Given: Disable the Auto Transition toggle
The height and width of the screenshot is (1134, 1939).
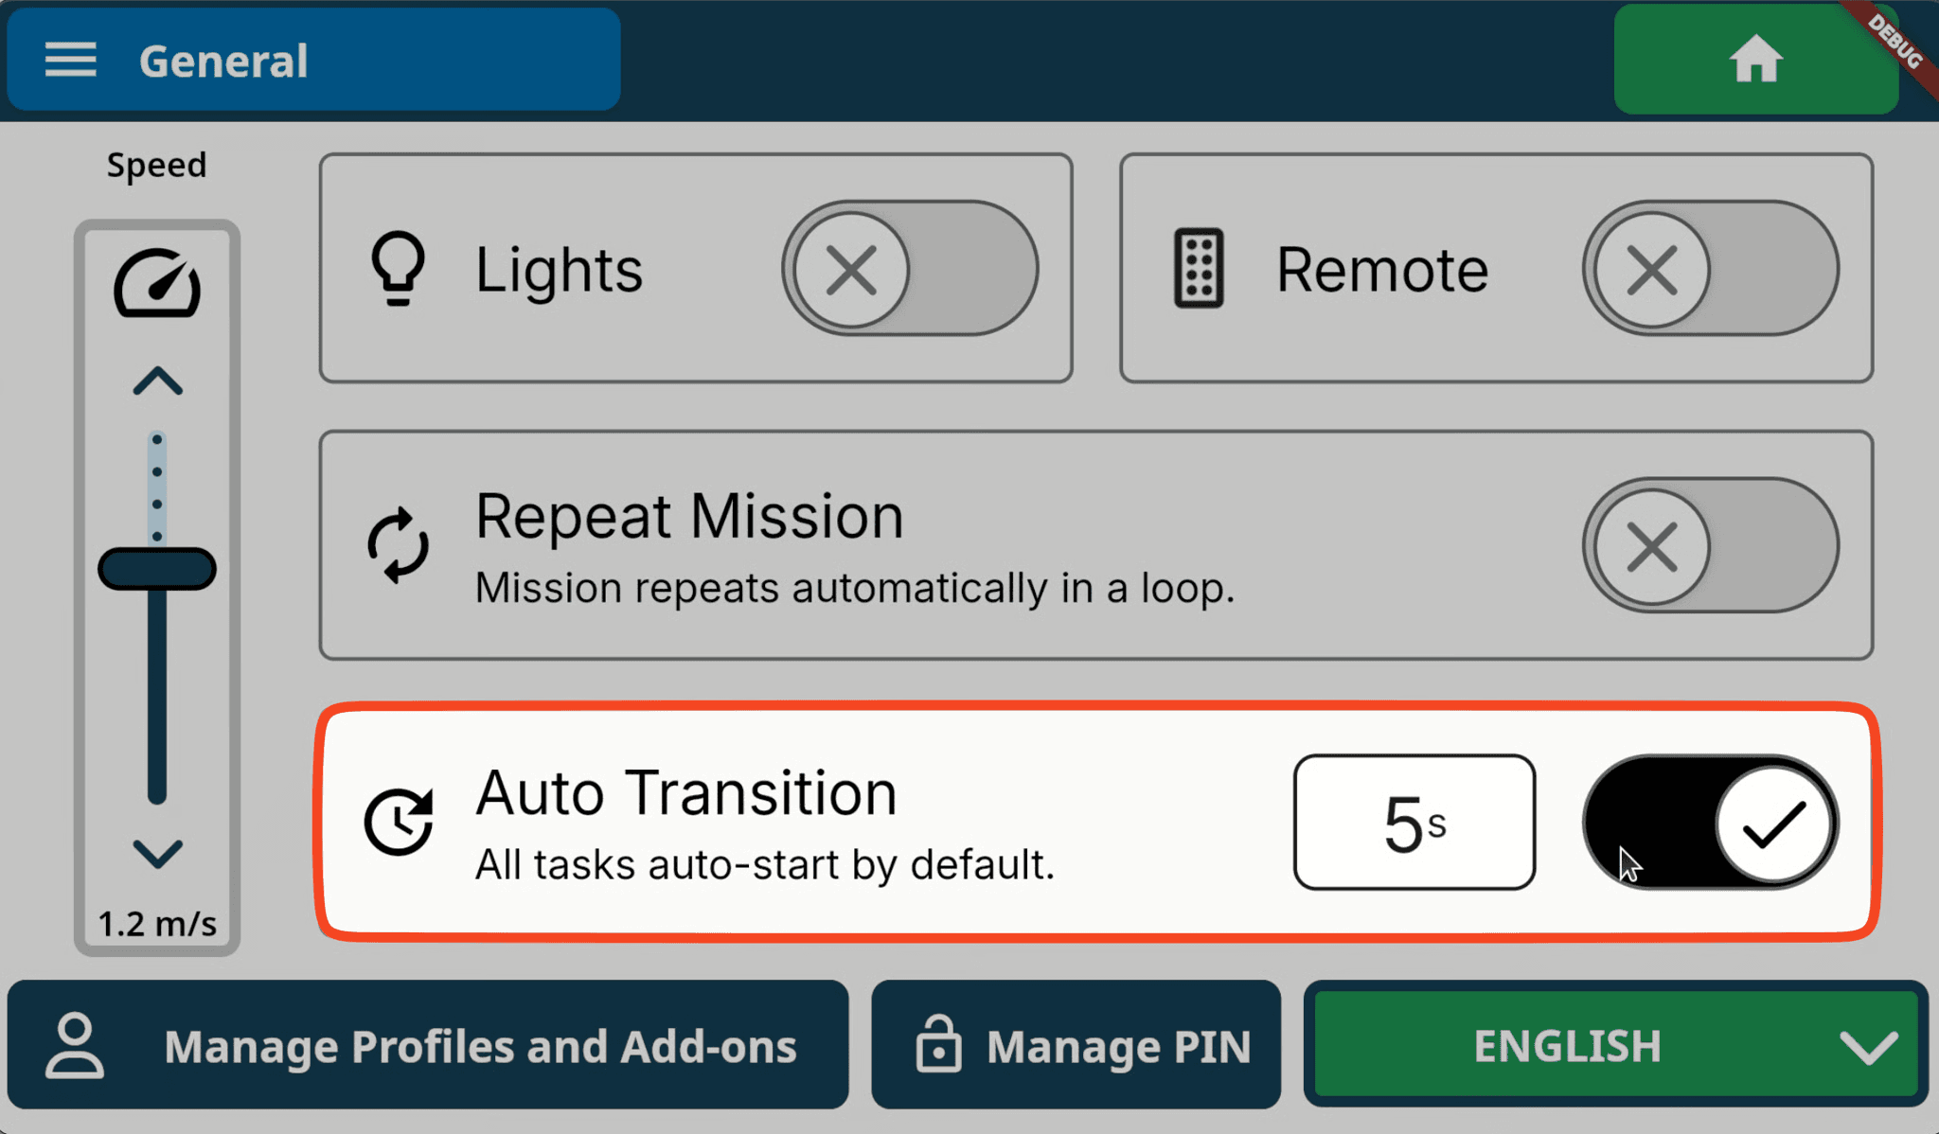Looking at the screenshot, I should click(1710, 822).
